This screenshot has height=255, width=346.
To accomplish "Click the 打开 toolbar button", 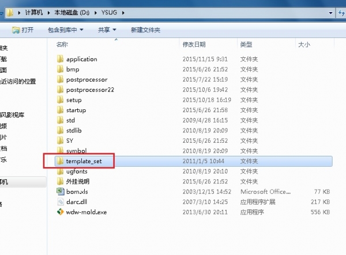I will (x=22, y=29).
